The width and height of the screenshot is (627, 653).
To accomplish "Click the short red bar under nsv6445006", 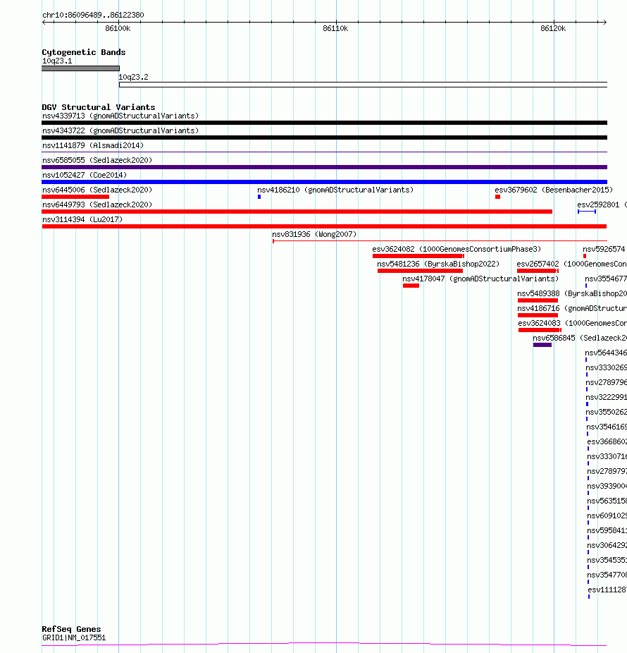I will coord(75,197).
